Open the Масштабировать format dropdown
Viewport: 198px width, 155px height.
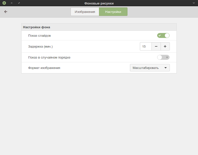click(150, 68)
